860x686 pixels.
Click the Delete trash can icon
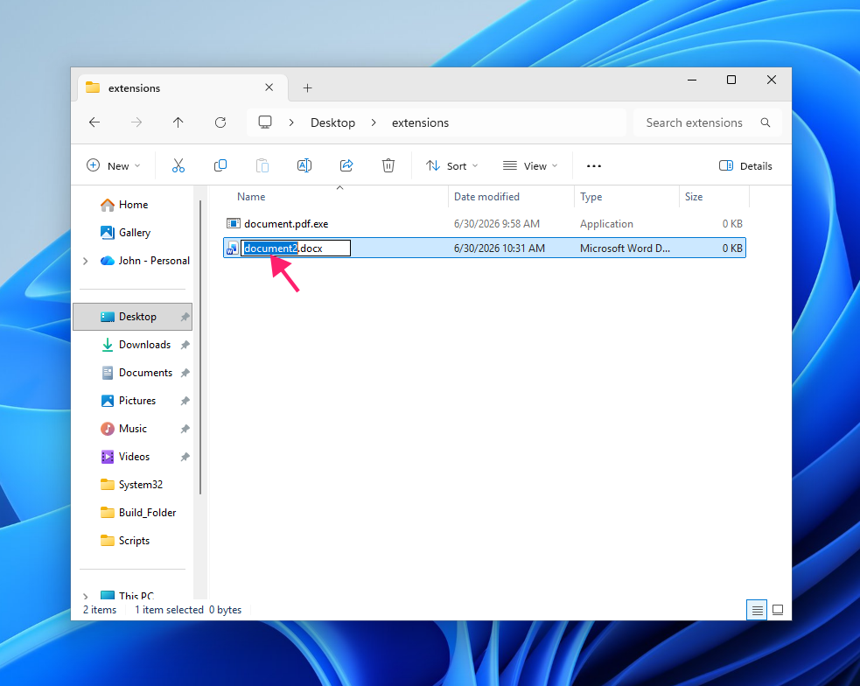[388, 165]
